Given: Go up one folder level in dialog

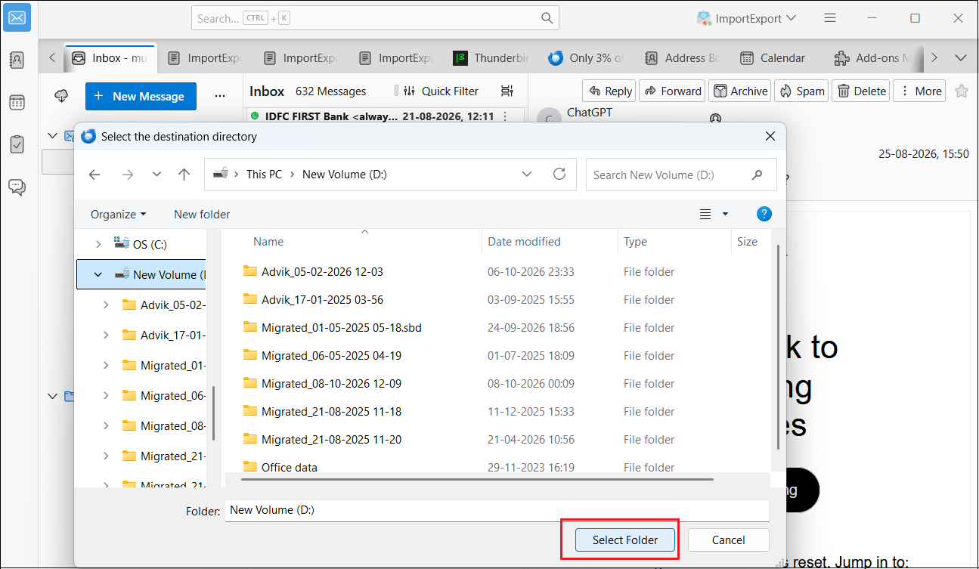Looking at the screenshot, I should [x=184, y=175].
